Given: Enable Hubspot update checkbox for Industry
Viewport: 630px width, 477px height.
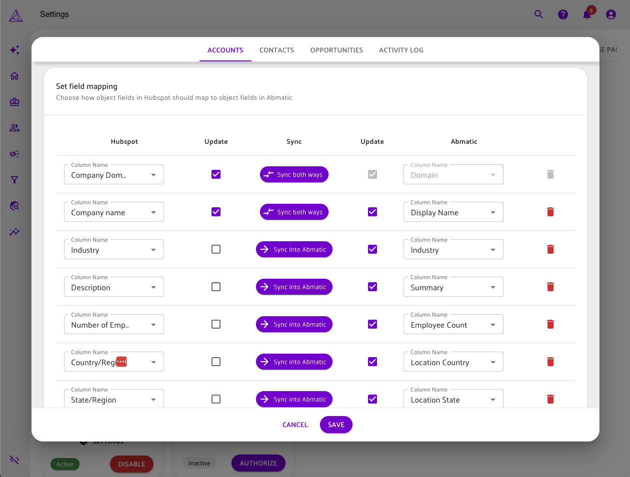Looking at the screenshot, I should pyautogui.click(x=216, y=249).
